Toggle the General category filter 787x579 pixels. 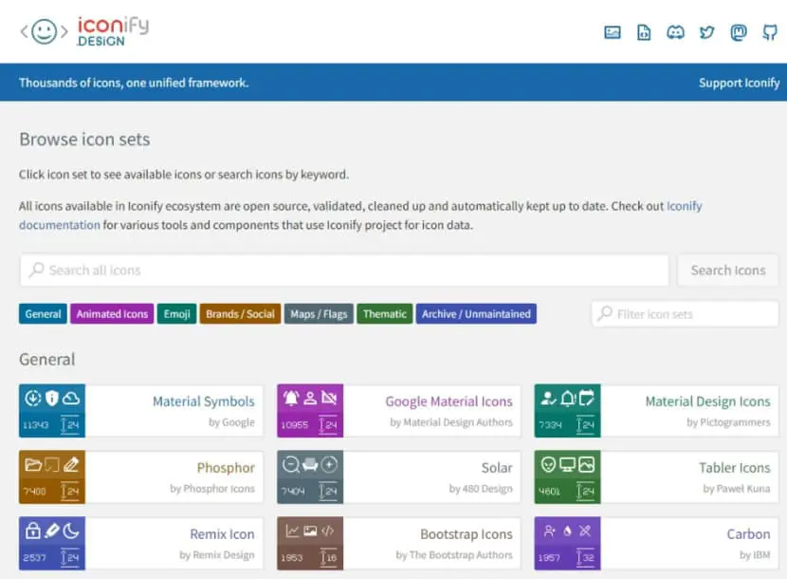coord(43,313)
